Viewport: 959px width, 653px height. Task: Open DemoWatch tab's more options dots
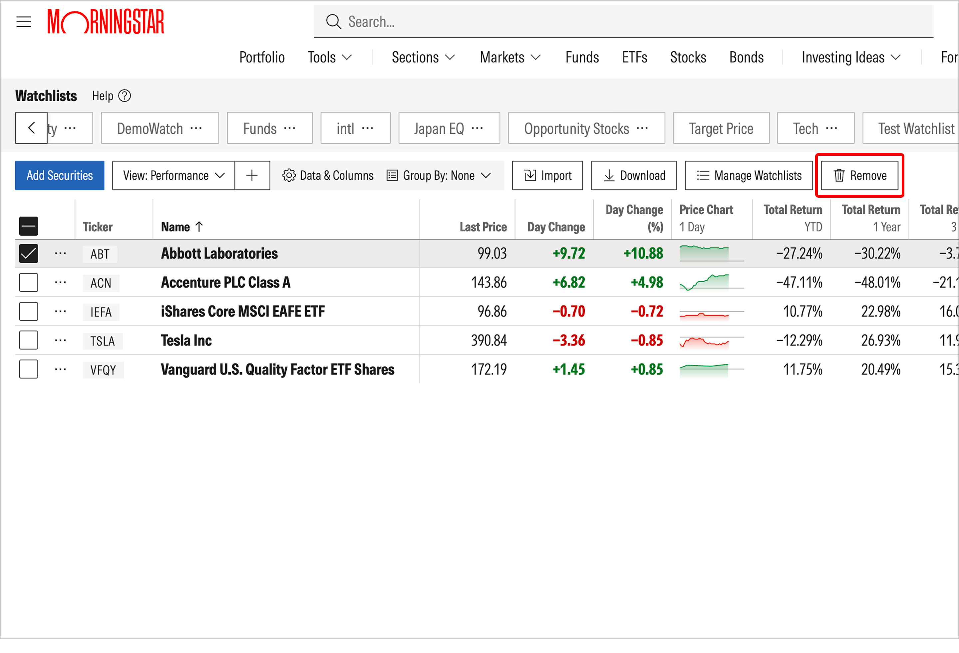pos(196,128)
